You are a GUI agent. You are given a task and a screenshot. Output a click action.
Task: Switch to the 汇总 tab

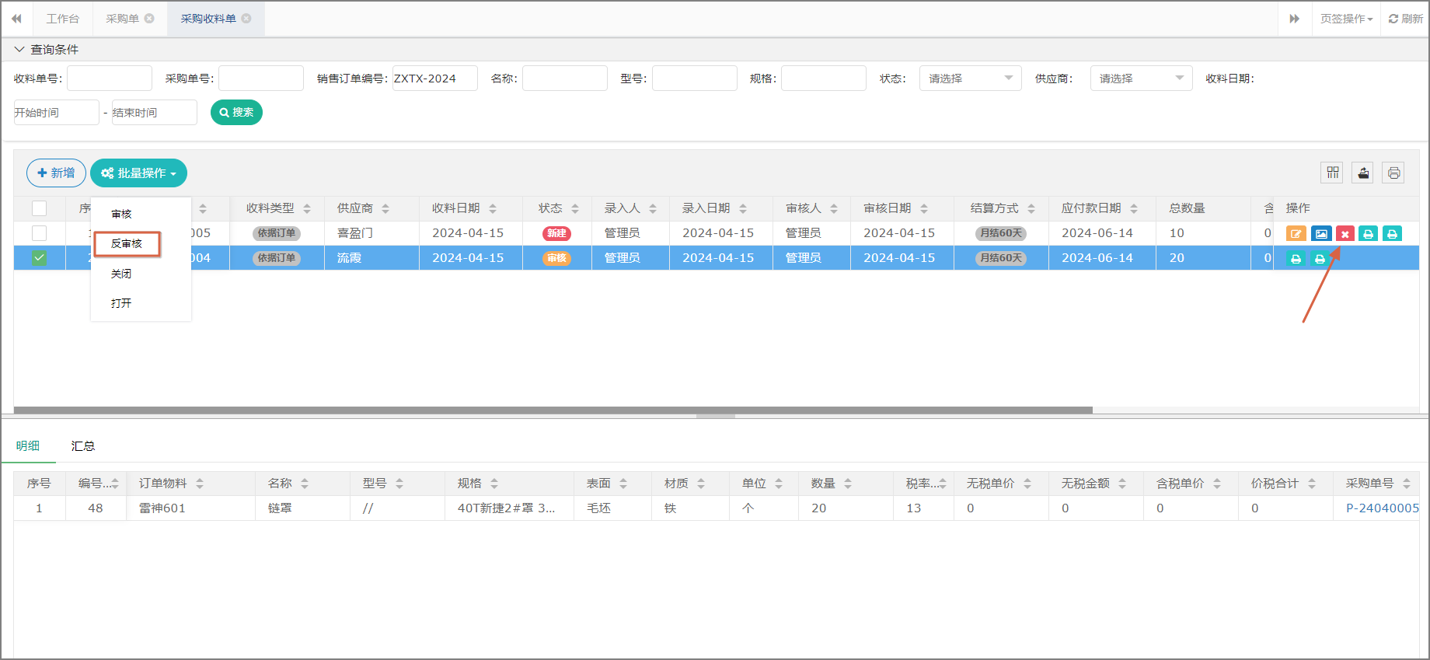(x=83, y=446)
